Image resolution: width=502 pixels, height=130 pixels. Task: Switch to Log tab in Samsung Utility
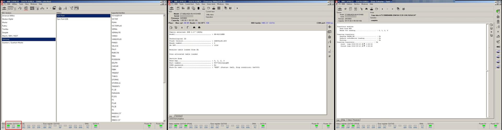click(x=170, y=116)
